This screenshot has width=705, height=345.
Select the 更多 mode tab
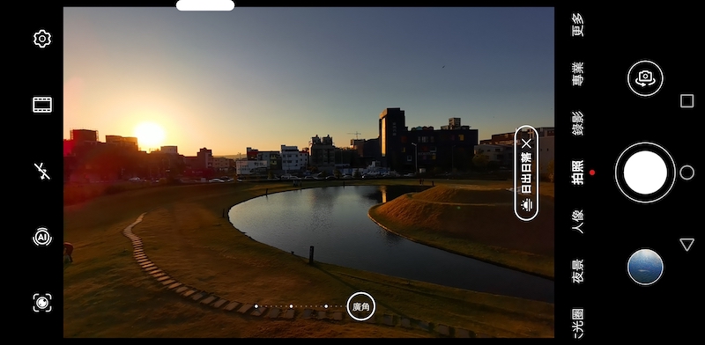[578, 26]
